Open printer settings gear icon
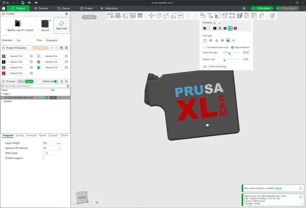 tap(67, 14)
